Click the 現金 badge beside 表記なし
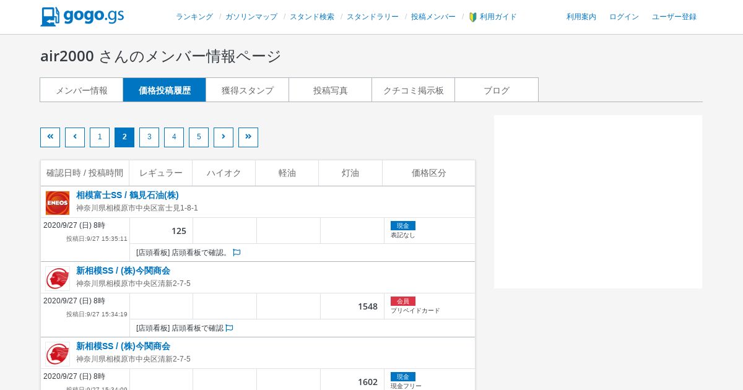This screenshot has height=390, width=743. (403, 225)
